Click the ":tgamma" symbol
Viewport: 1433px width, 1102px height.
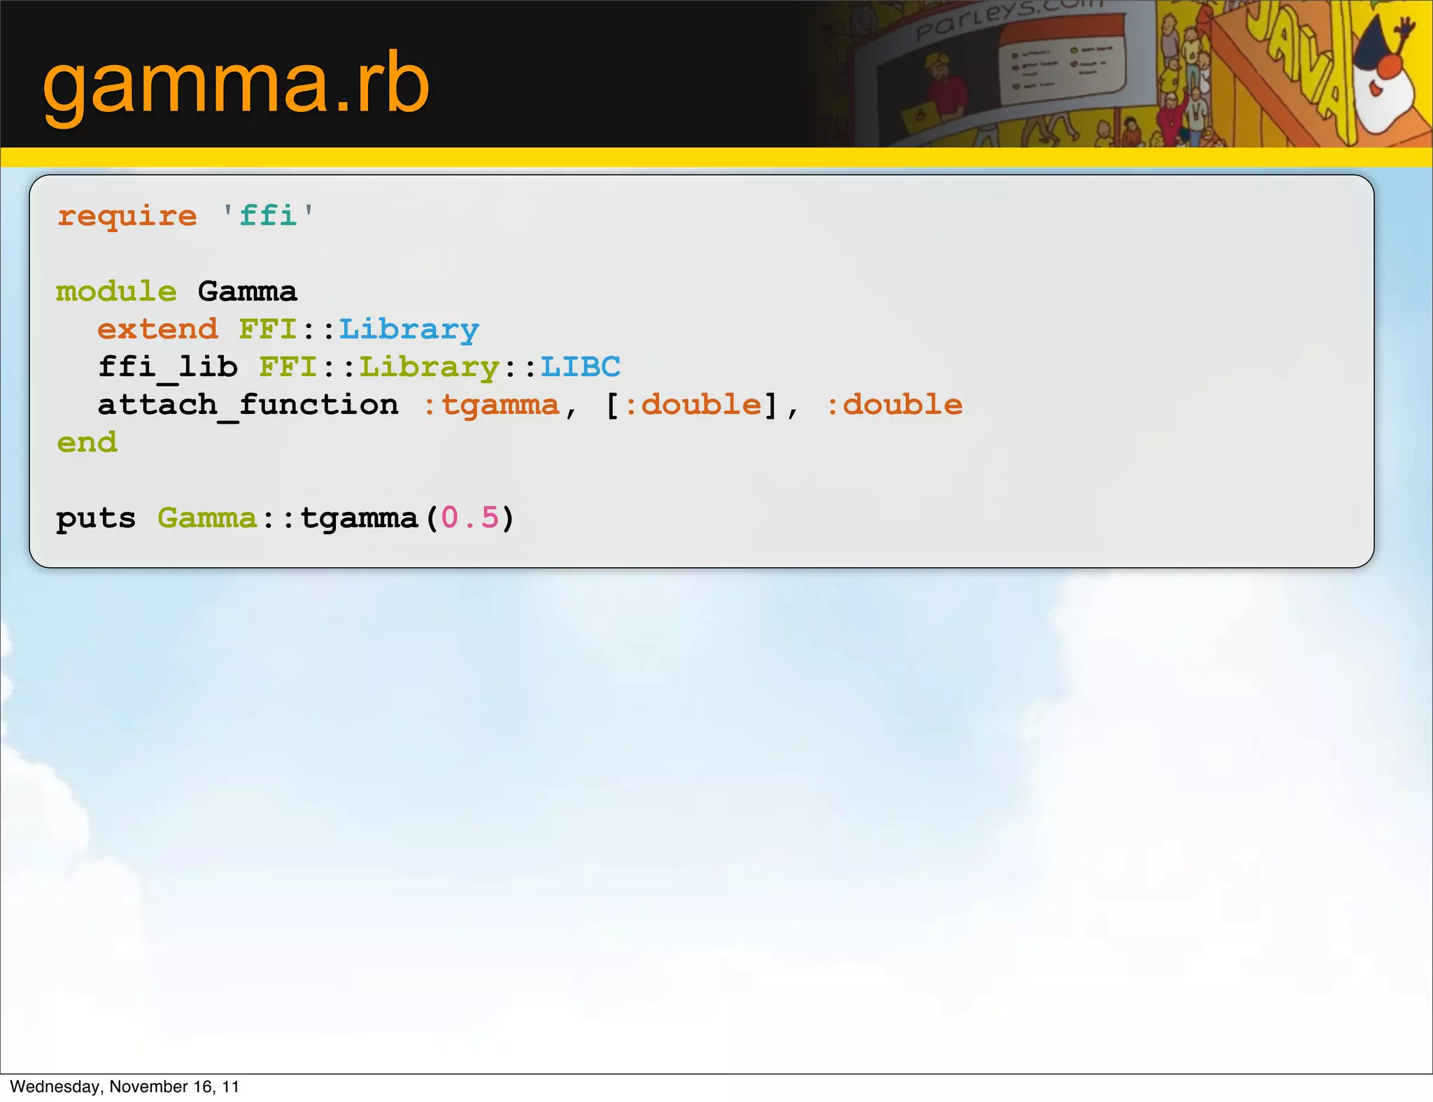pyautogui.click(x=492, y=406)
